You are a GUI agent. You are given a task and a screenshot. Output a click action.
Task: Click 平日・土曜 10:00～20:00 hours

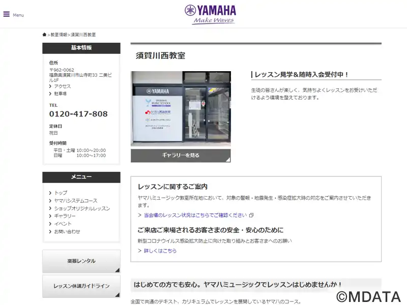point(80,150)
